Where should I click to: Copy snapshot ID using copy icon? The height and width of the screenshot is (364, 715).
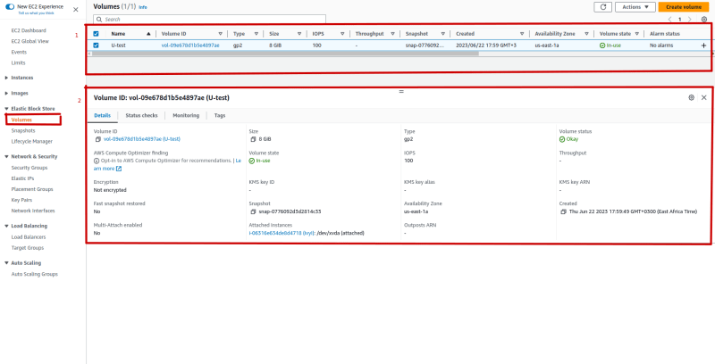click(x=253, y=211)
